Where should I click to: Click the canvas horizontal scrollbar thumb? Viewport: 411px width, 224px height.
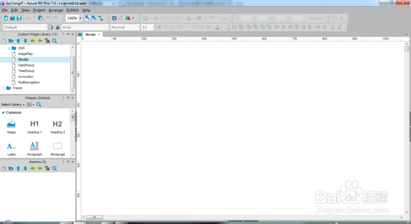[x=95, y=217]
